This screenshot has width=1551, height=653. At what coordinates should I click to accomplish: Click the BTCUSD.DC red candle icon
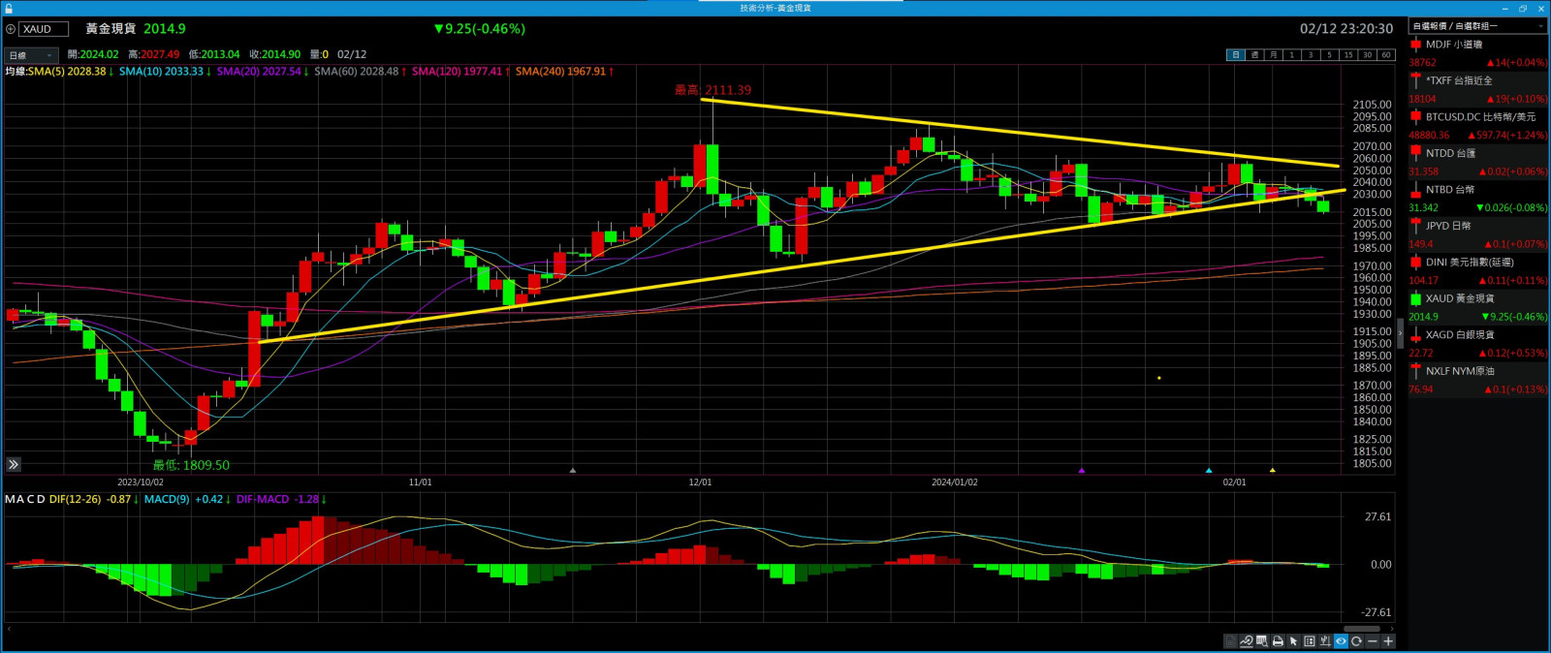(x=1415, y=117)
